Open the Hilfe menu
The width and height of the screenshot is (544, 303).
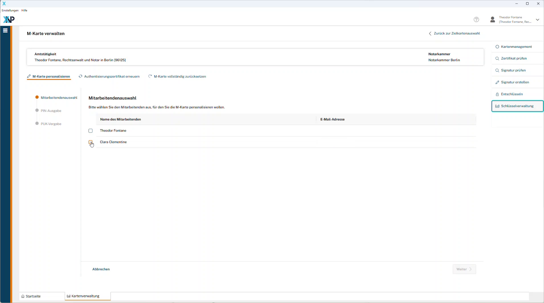pyautogui.click(x=24, y=10)
